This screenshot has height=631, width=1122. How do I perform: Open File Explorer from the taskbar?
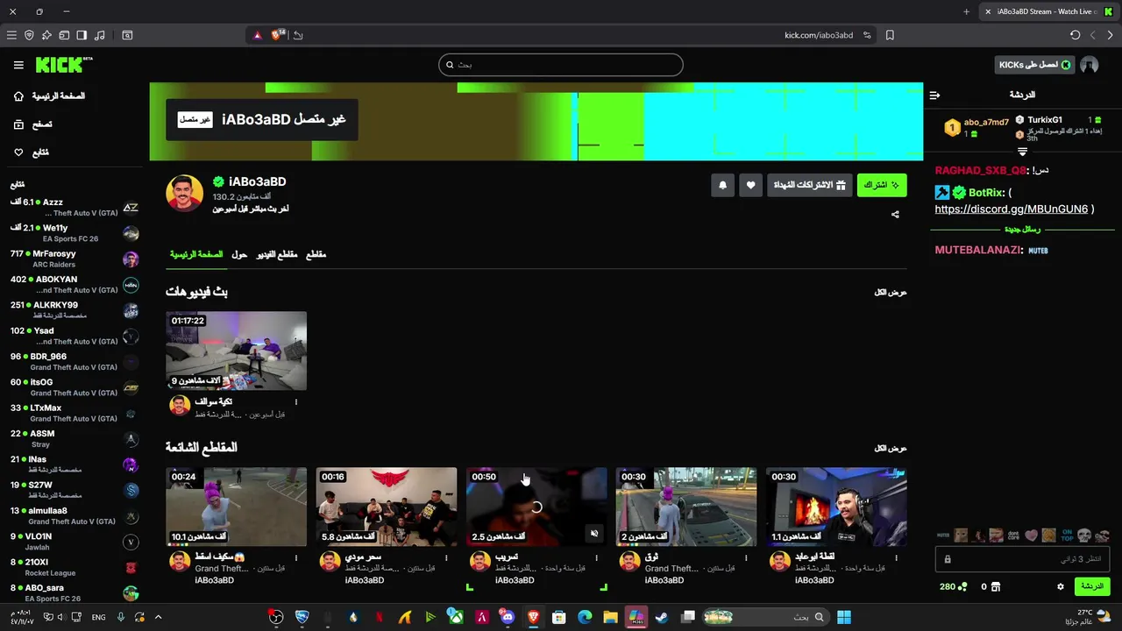point(610,617)
